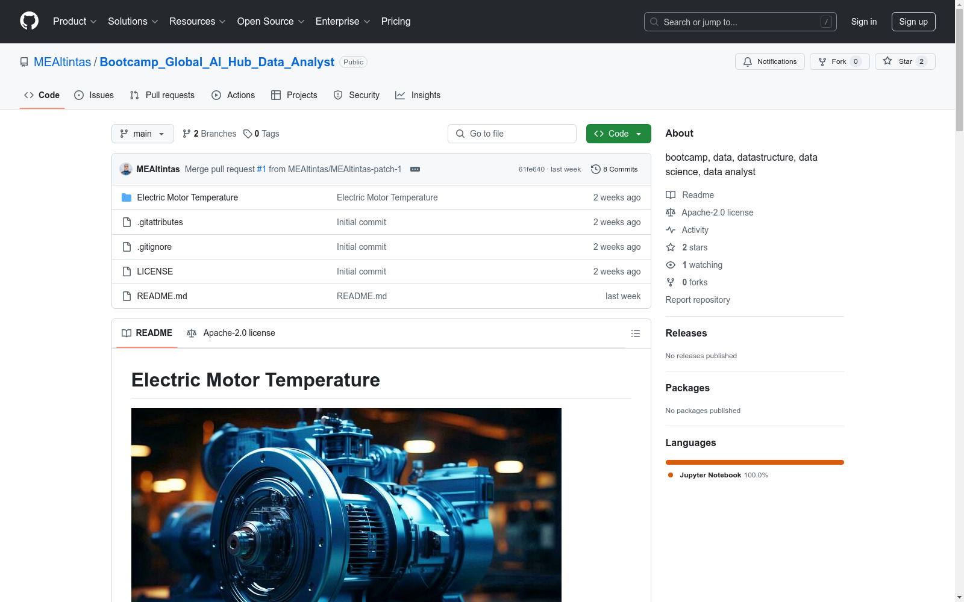Open the .gitignore file
Viewport: 964px width, 602px height.
(x=154, y=247)
